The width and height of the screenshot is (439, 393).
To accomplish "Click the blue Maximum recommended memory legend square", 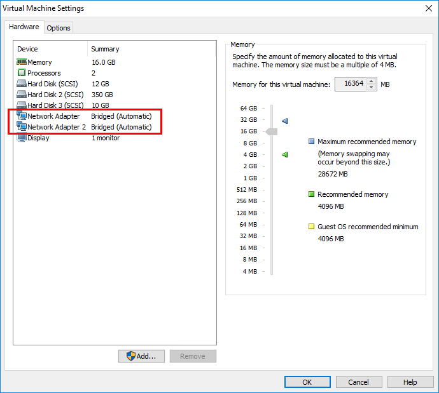I will pyautogui.click(x=311, y=142).
